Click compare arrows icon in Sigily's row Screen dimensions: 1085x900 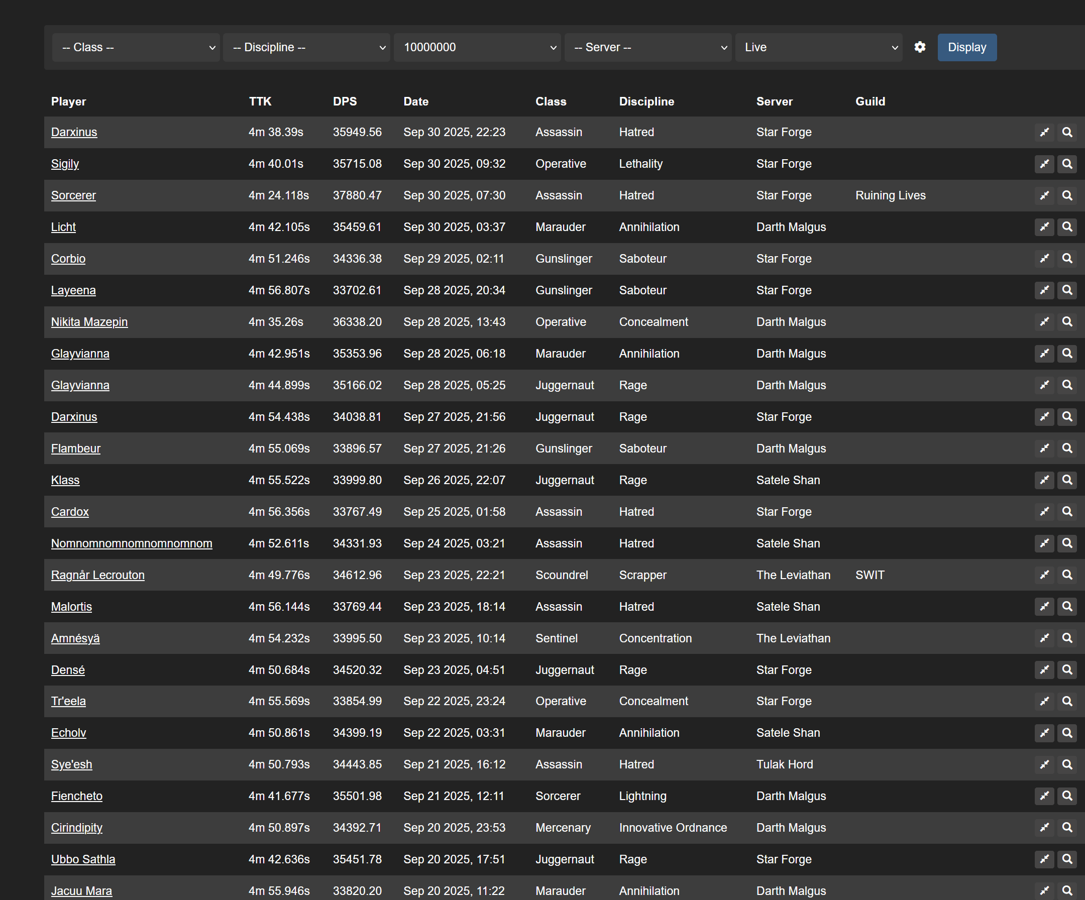pos(1044,164)
